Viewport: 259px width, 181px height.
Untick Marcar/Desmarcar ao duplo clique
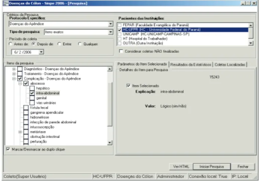pos(8,149)
